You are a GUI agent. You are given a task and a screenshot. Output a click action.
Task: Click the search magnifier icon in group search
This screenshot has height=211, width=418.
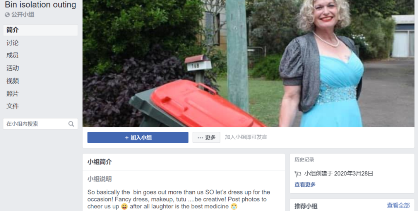[71, 124]
